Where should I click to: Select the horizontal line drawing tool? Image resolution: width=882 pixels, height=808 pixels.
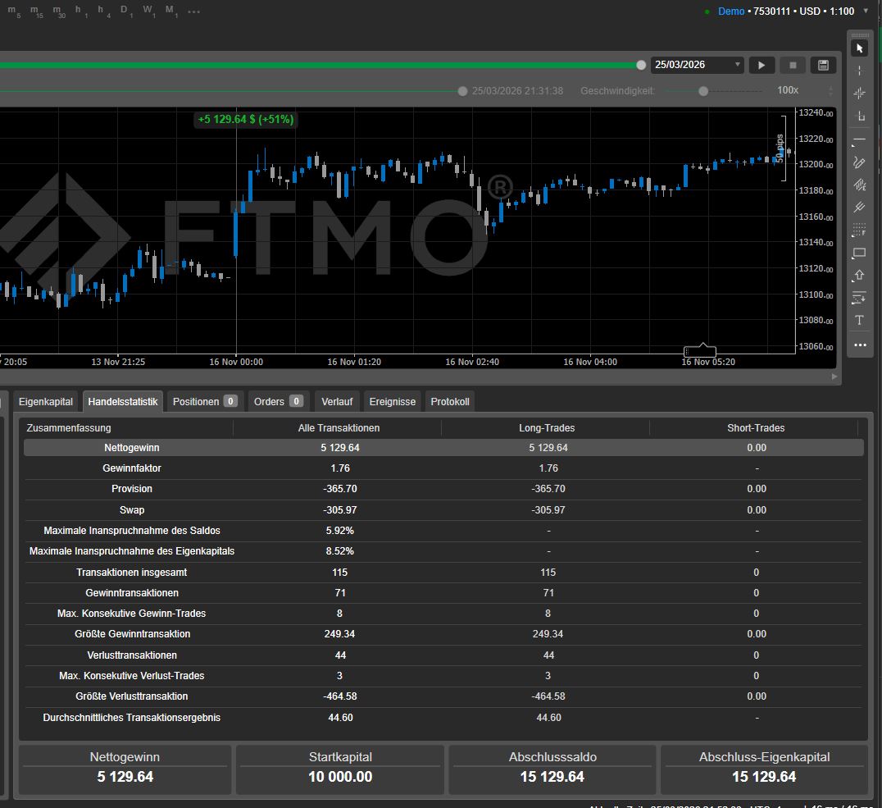tap(860, 140)
